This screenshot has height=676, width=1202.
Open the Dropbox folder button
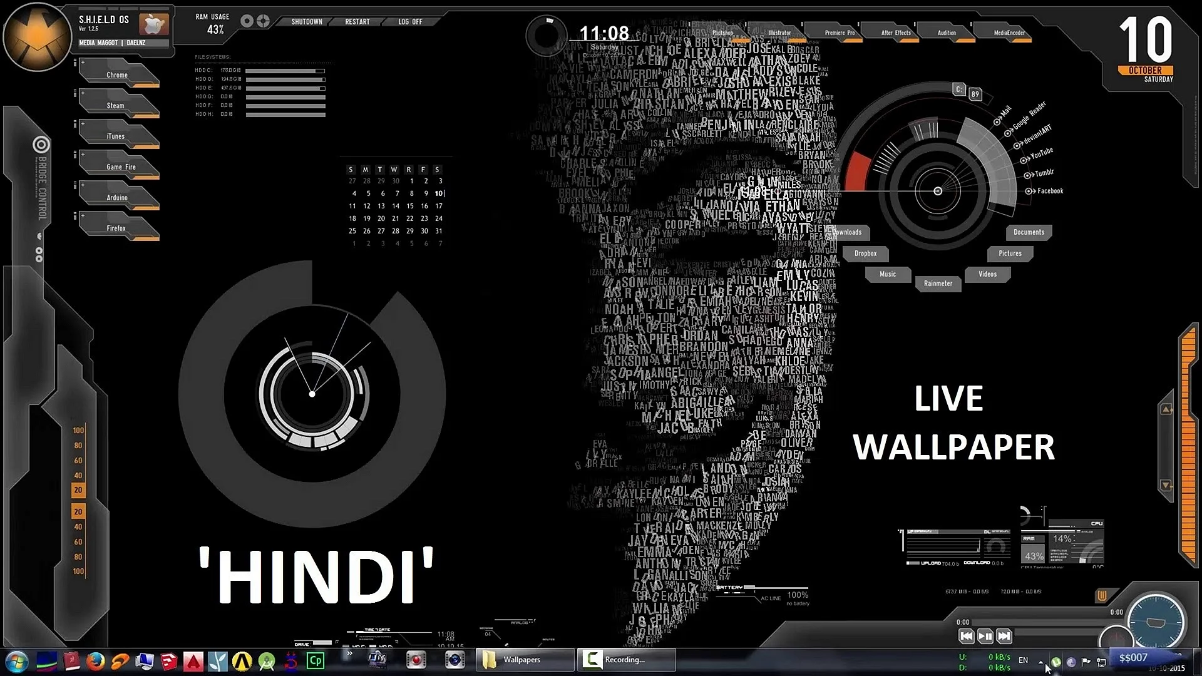tap(865, 253)
